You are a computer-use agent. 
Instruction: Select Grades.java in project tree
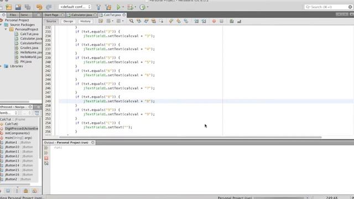tap(29, 48)
